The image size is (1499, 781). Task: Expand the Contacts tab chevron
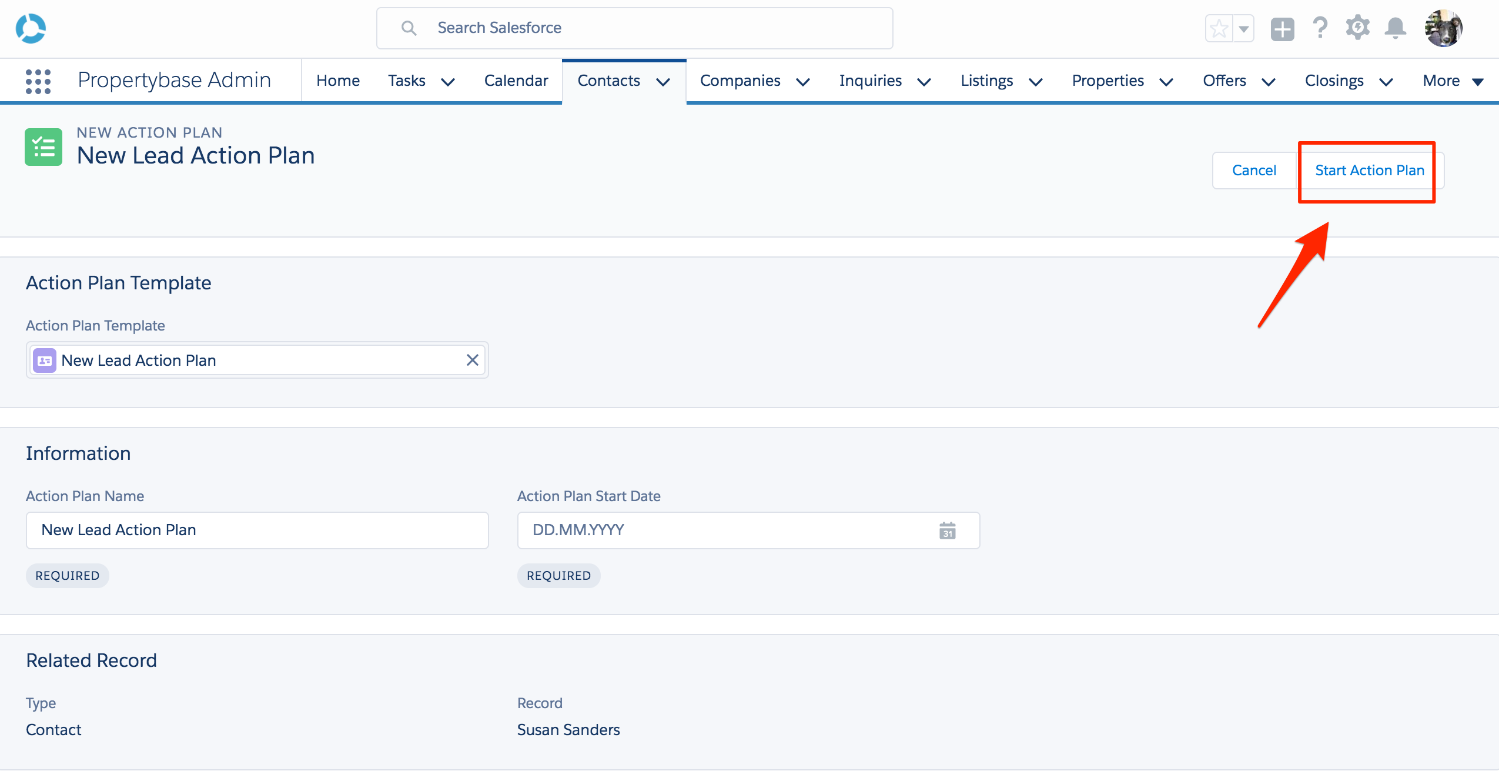pos(663,82)
